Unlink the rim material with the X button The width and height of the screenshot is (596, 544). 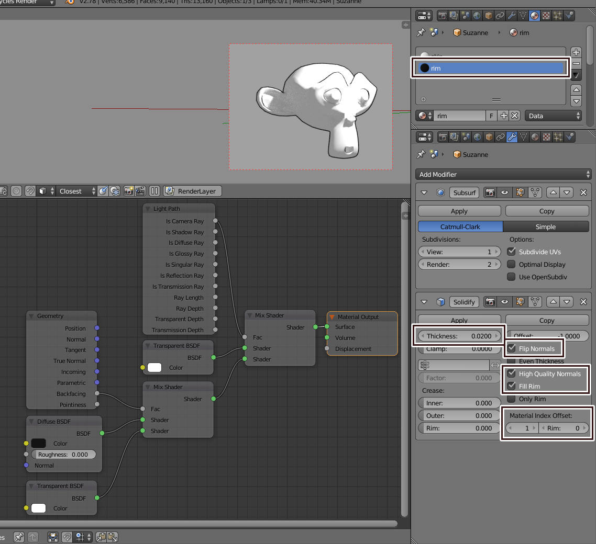[515, 116]
